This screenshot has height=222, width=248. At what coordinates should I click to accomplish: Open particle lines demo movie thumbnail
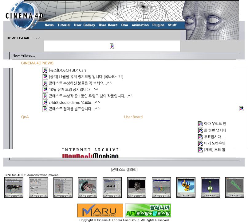[x=161, y=187]
